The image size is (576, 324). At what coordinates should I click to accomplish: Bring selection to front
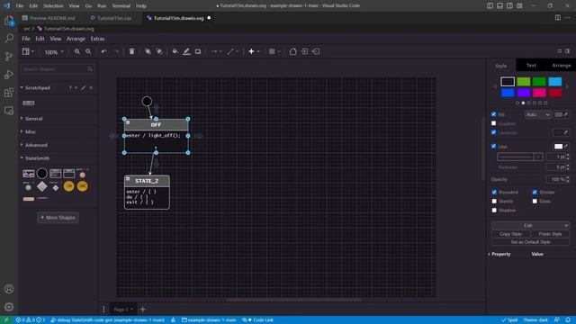point(148,51)
